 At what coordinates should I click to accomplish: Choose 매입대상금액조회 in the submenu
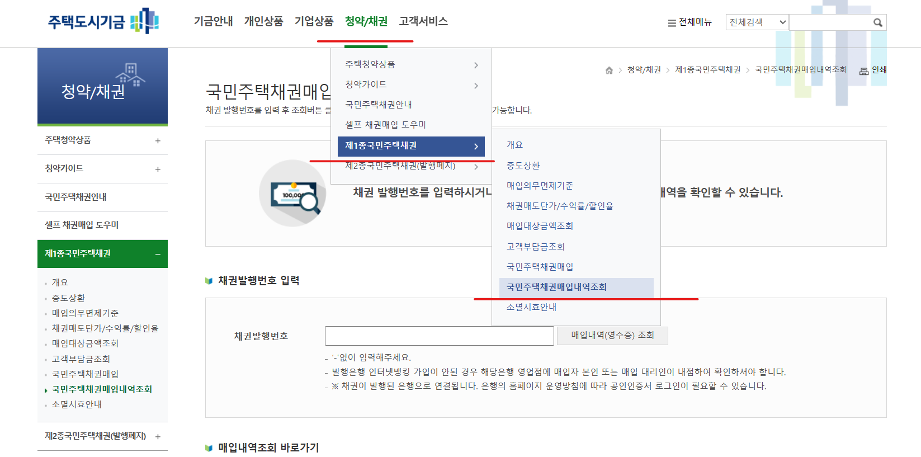pyautogui.click(x=540, y=226)
